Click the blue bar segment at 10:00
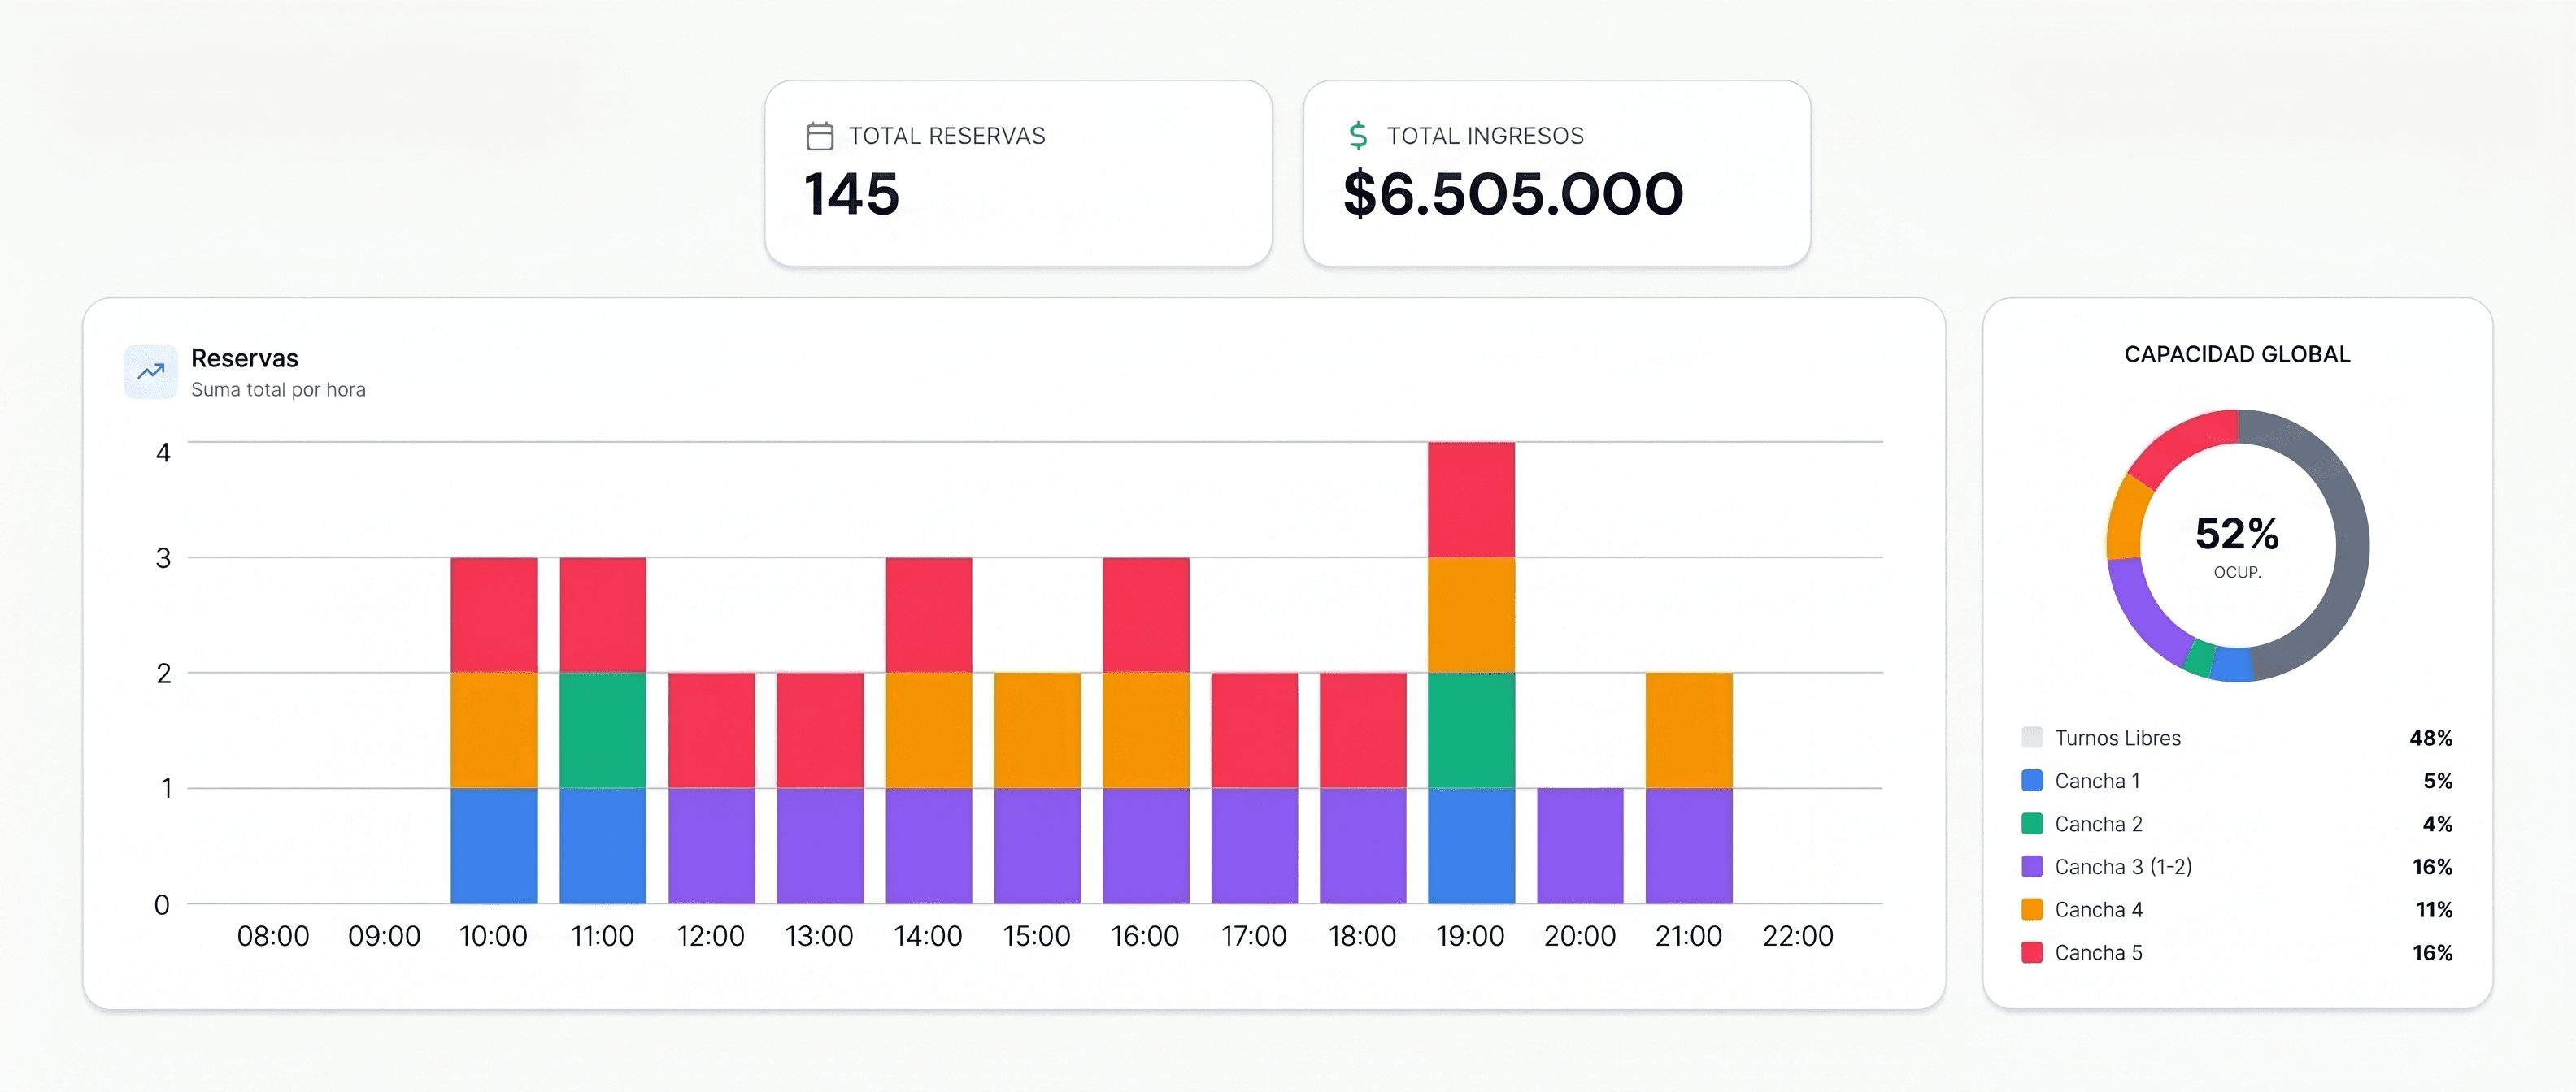The width and height of the screenshot is (2576, 1092). 494,845
